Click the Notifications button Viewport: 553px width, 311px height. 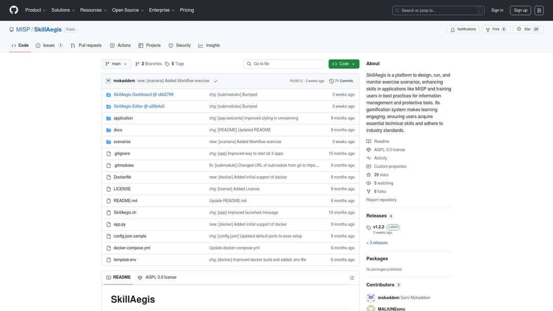[463, 30]
